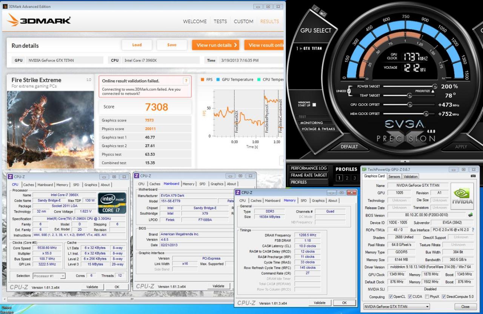Open the Monitoring menu in EVGA Precision
Image resolution: width=483 pixels, height=314 pixels.
point(311,123)
